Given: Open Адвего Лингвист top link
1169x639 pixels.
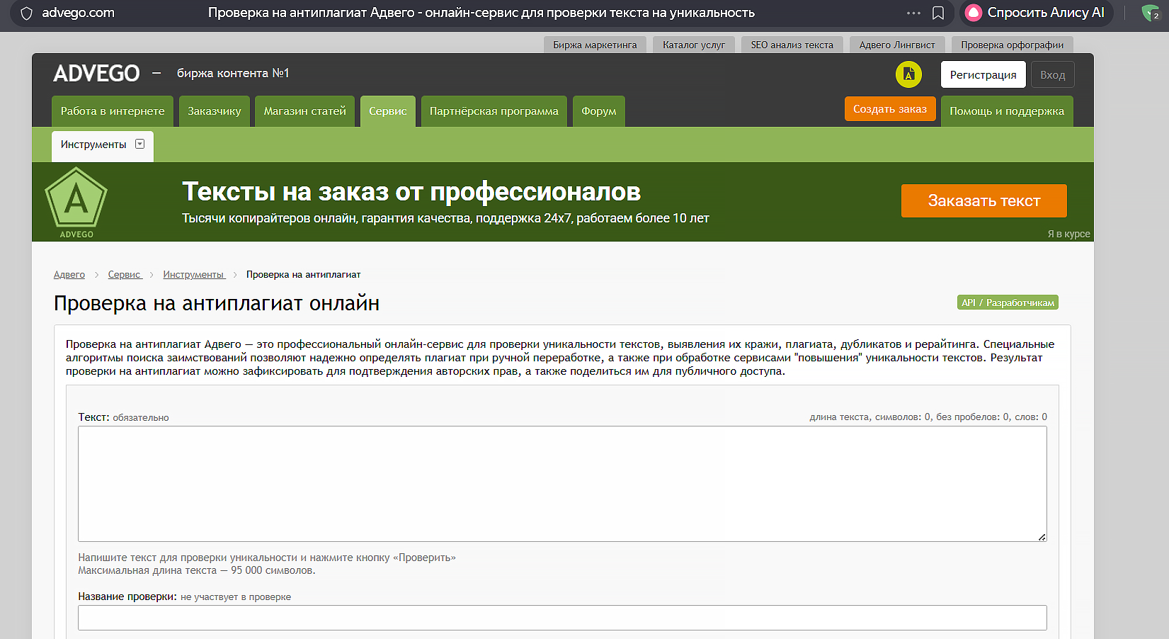Looking at the screenshot, I should pos(897,45).
